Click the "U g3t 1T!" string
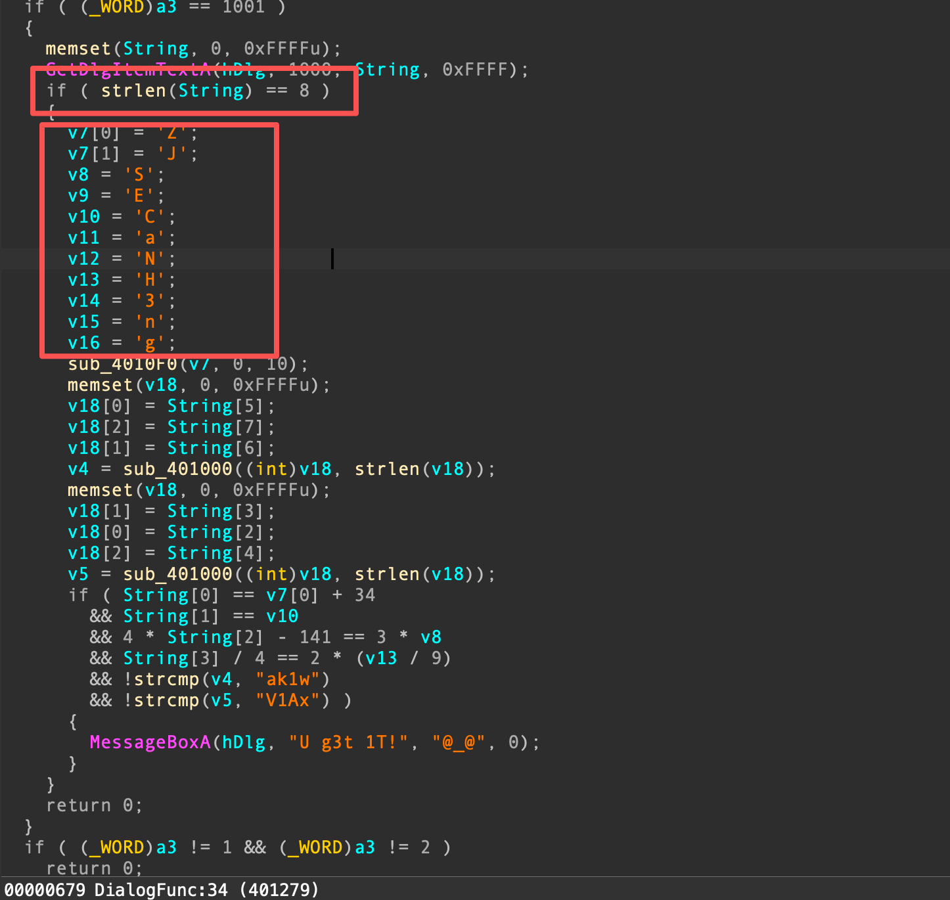The width and height of the screenshot is (950, 900). 348,742
